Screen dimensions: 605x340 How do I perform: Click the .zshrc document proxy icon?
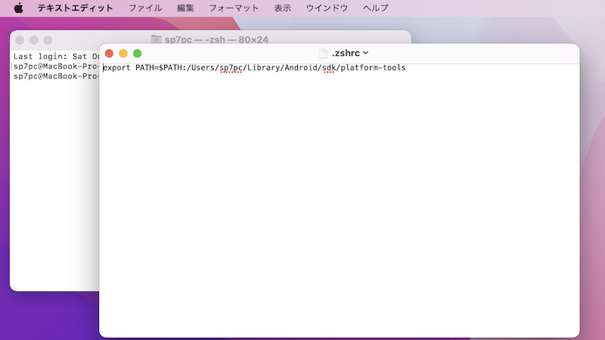click(x=323, y=53)
